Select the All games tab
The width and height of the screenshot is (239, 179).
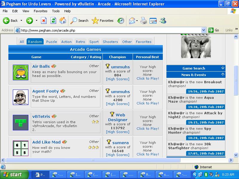click(x=22, y=42)
